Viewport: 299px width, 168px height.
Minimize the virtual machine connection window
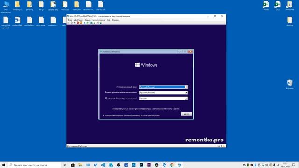tap(208, 16)
